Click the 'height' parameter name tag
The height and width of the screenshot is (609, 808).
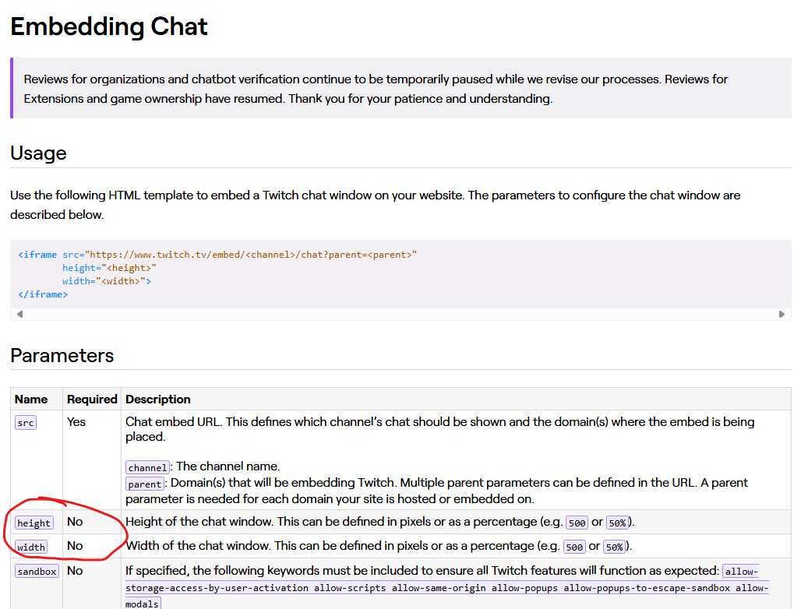[x=34, y=523]
